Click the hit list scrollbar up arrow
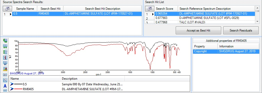262x93 pixels. pyautogui.click(x=257, y=8)
